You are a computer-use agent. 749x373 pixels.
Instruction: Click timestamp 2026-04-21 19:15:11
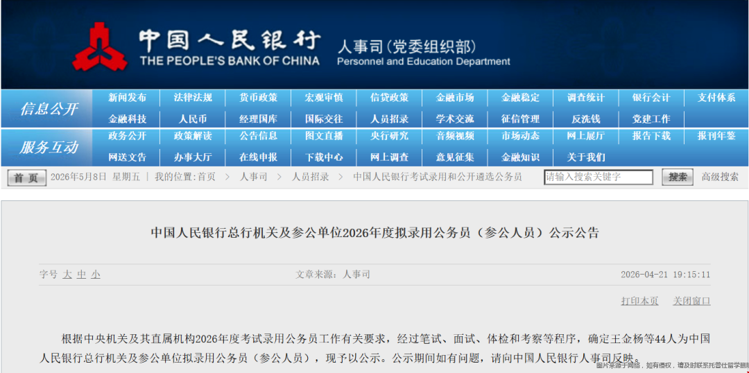(665, 275)
